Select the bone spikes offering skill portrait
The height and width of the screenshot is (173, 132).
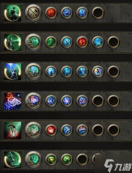[x=13, y=131]
